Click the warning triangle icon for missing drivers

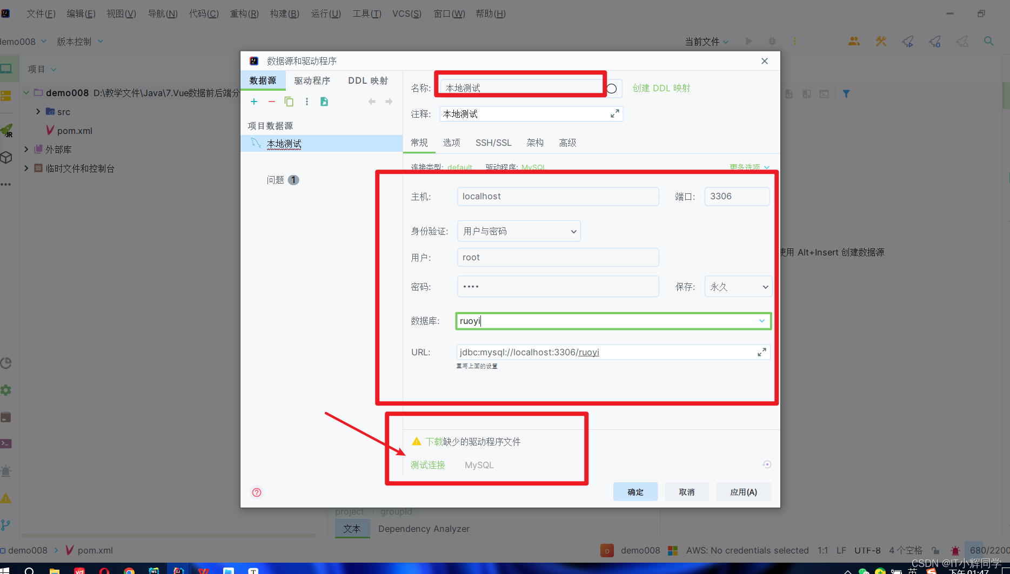[417, 441]
